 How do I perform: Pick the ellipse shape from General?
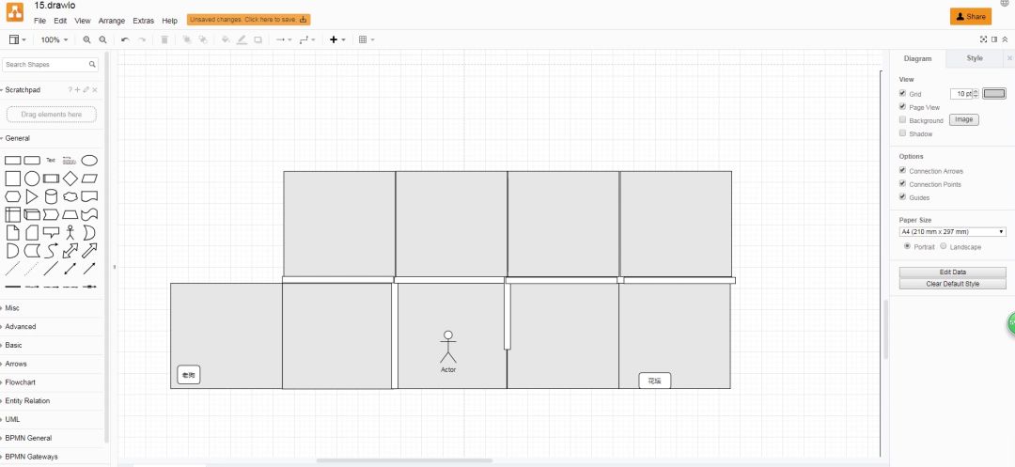[x=89, y=161]
